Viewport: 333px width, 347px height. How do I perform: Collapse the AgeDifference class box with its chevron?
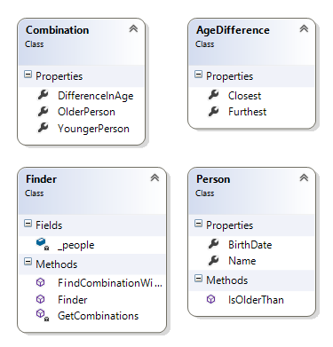(304, 28)
